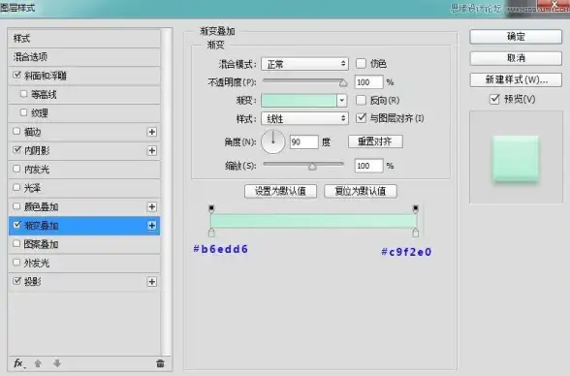
Task: Click 新建样式(W)... button
Action: (516, 79)
